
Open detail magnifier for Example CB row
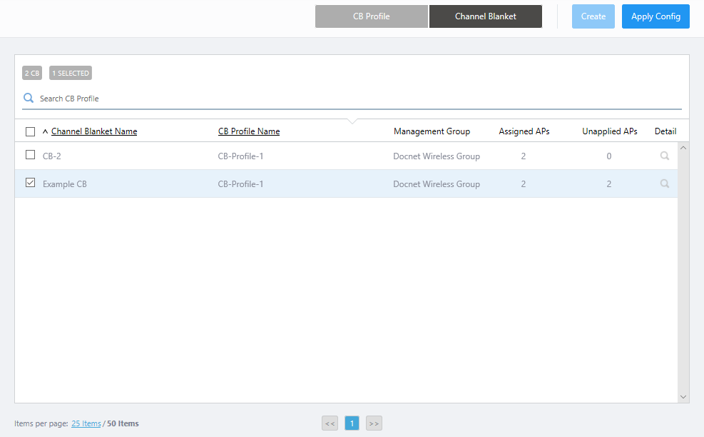tap(664, 184)
